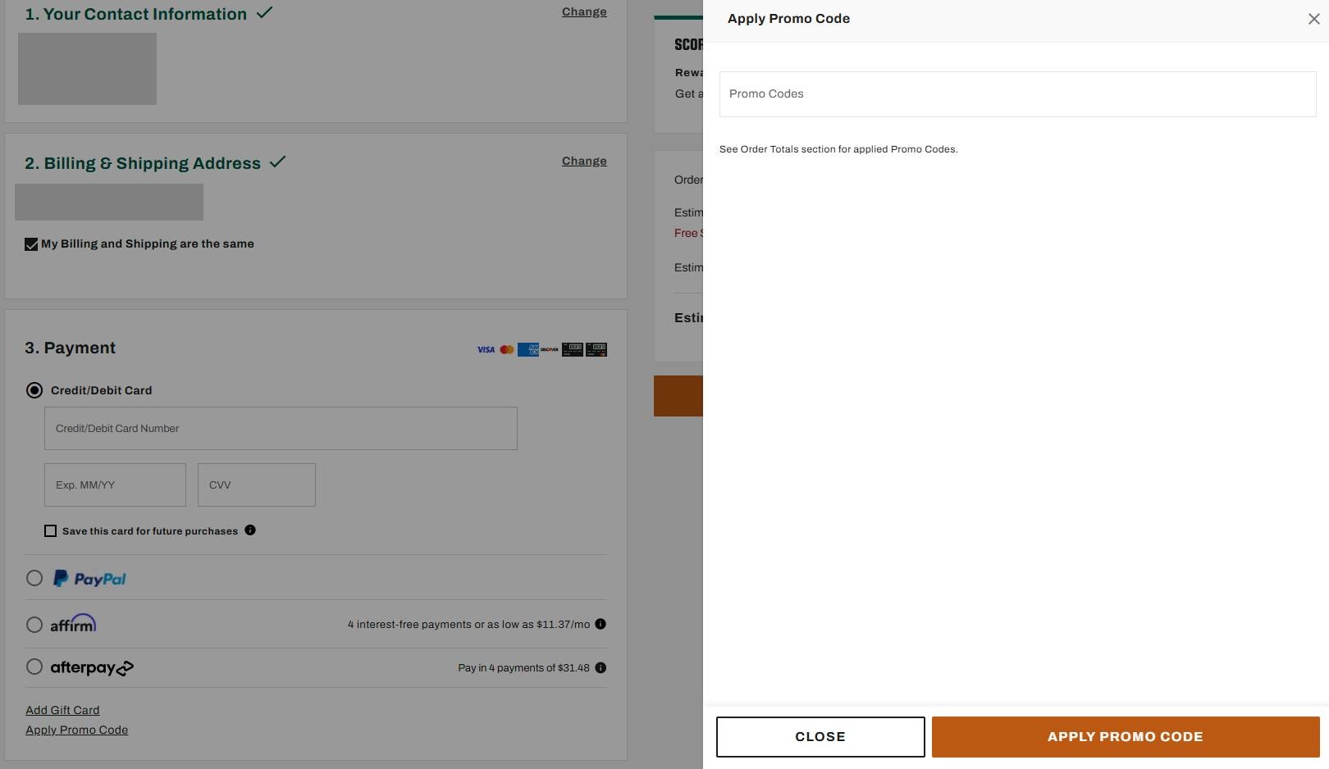This screenshot has width=1329, height=769.
Task: Click the Affirm payment info icon
Action: click(601, 624)
